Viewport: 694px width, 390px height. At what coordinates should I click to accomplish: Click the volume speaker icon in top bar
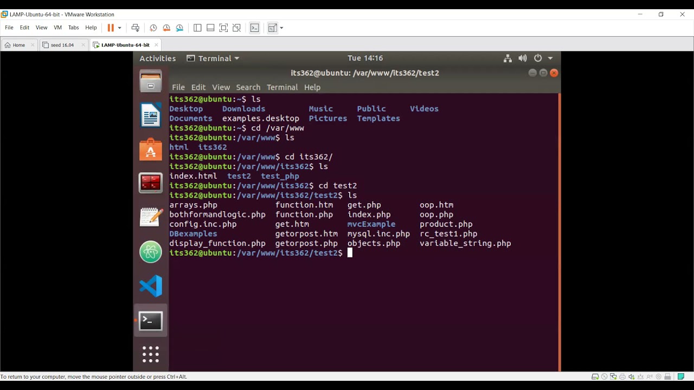(x=523, y=58)
